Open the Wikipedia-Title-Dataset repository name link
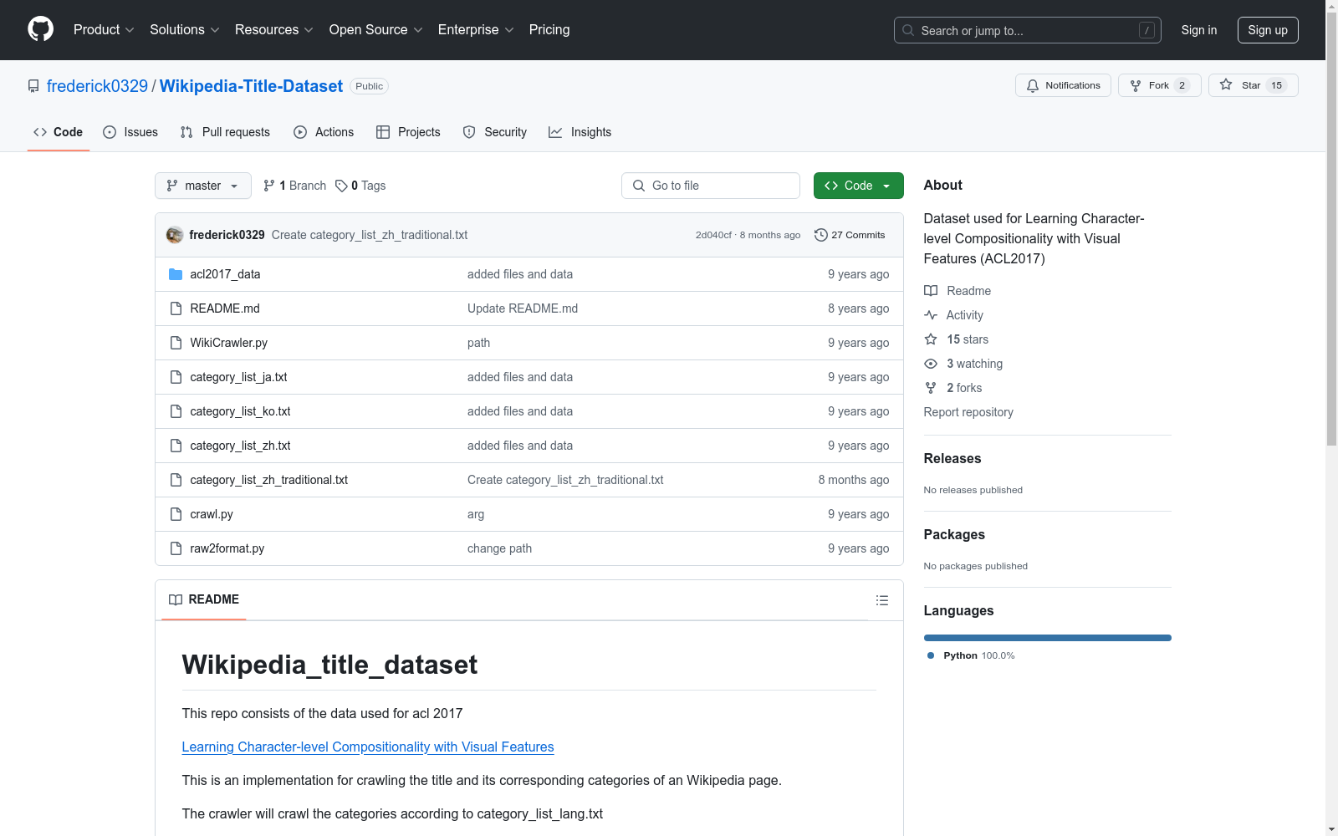This screenshot has height=836, width=1338. pos(251,86)
